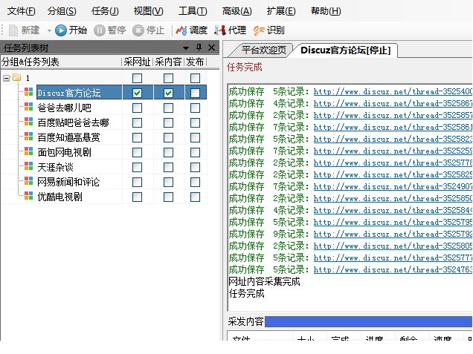Check 采网址 for 百度知道高悬赏
473x354 pixels.
[x=138, y=137]
